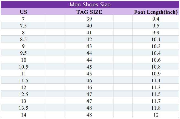Select tag size 39 cell

(x=89, y=19)
